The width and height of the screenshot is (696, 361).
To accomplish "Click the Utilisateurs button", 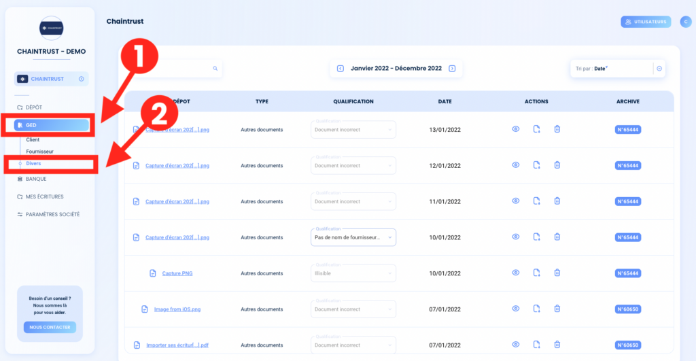I will pos(646,22).
